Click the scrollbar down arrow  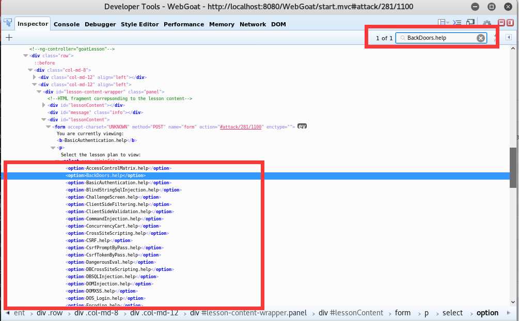coord(513,302)
